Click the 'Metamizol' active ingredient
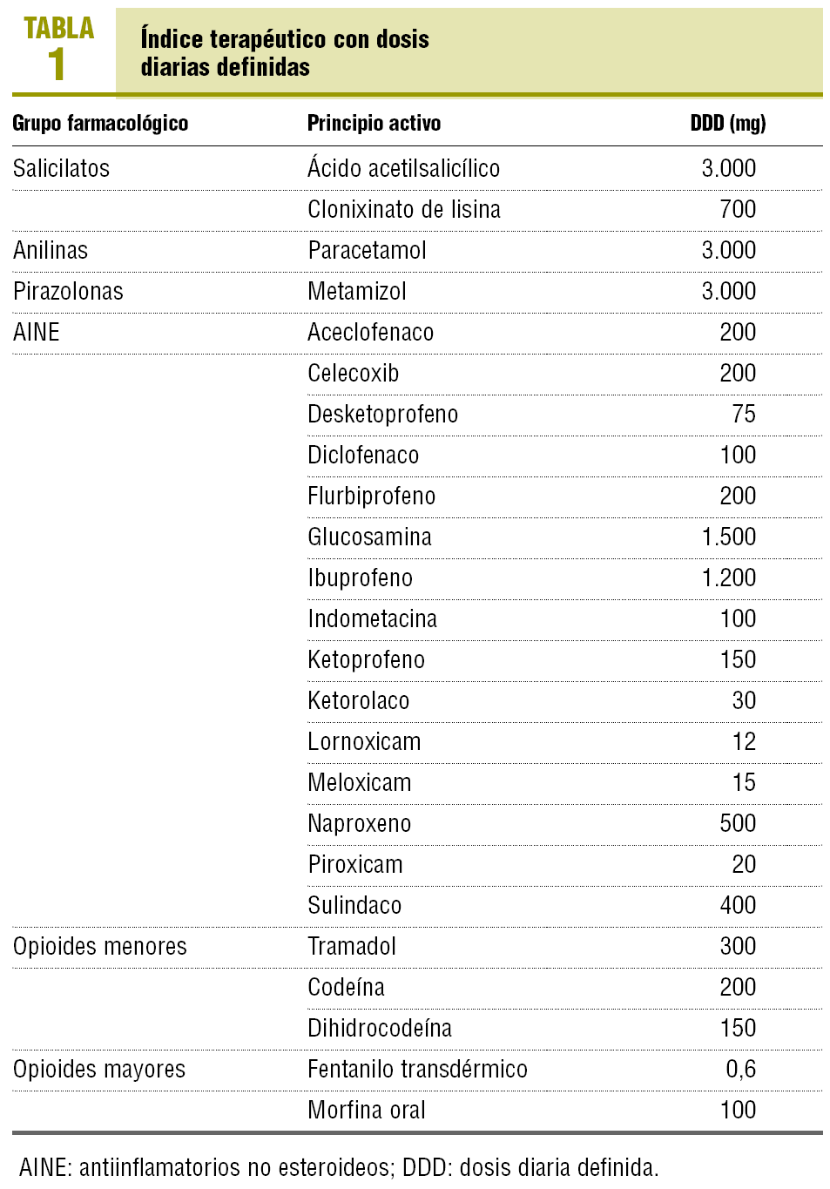The width and height of the screenshot is (830, 1189). pos(356,292)
